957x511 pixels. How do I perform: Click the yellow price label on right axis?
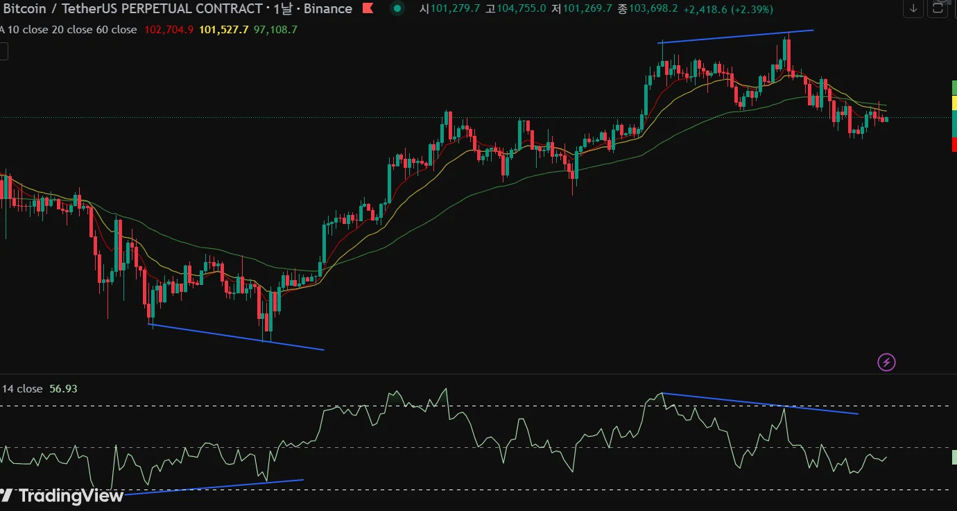tap(954, 103)
